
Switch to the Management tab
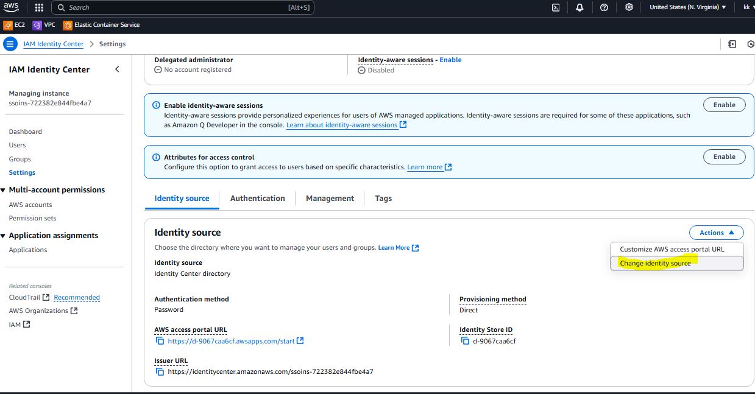[330, 199]
